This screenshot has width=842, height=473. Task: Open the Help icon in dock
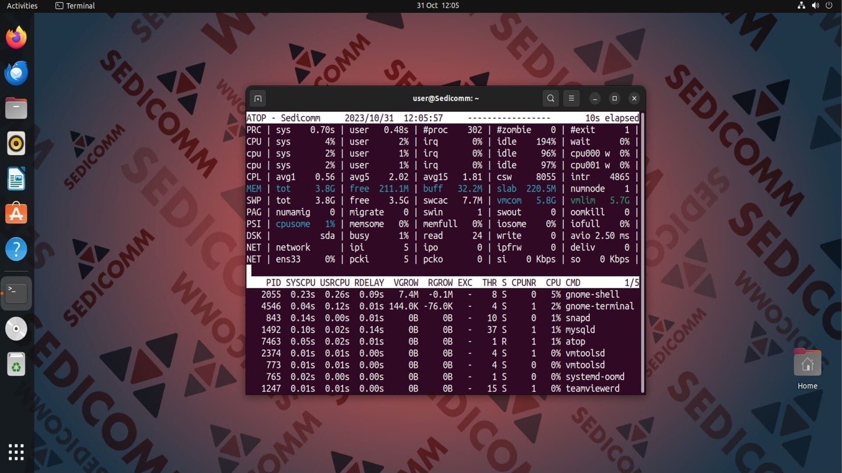point(16,249)
